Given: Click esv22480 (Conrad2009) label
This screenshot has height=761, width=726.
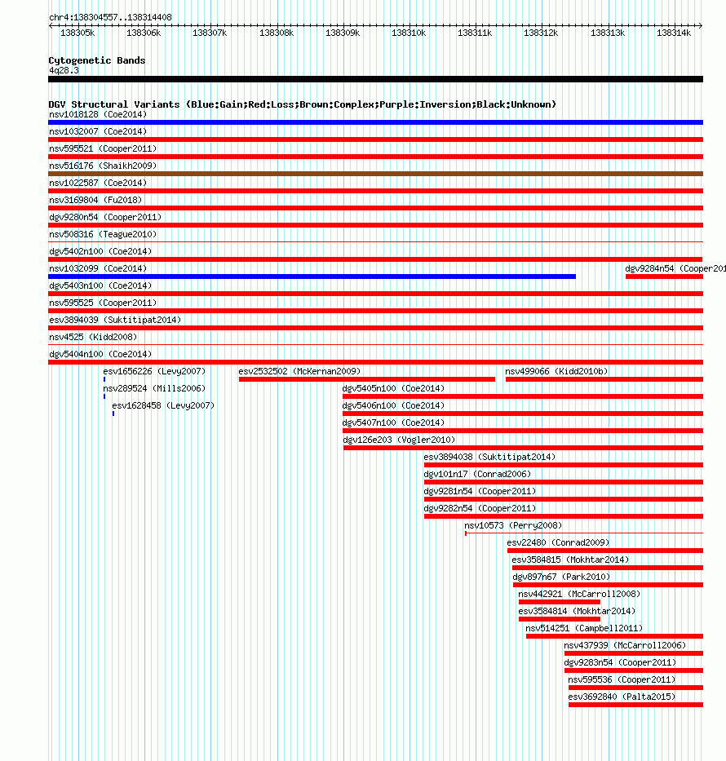Looking at the screenshot, I should click(558, 542).
